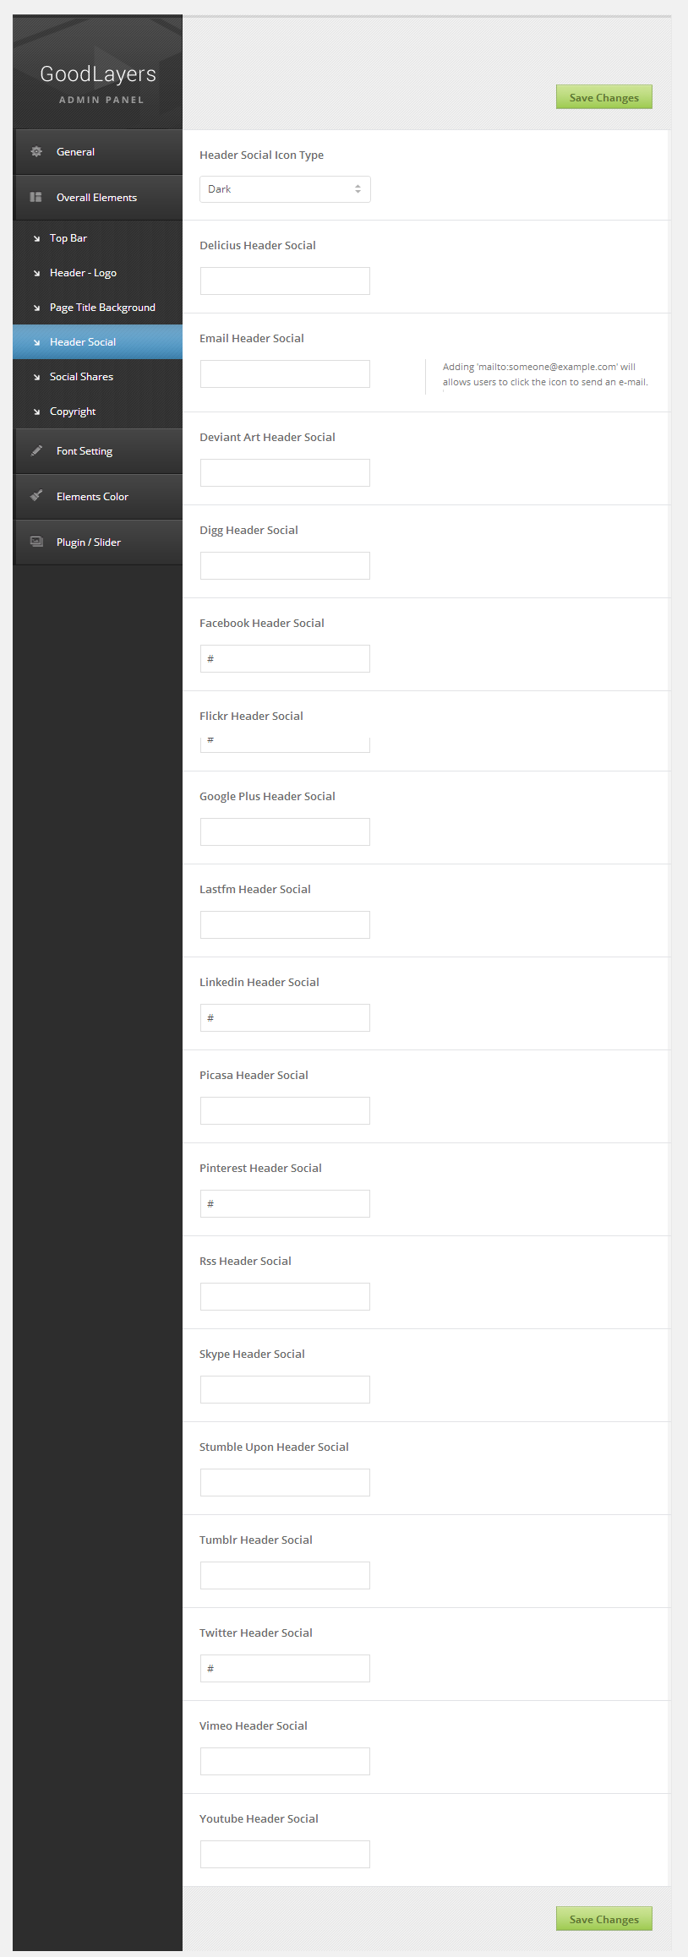Click the arrow icon beside Copyright

pyautogui.click(x=36, y=412)
